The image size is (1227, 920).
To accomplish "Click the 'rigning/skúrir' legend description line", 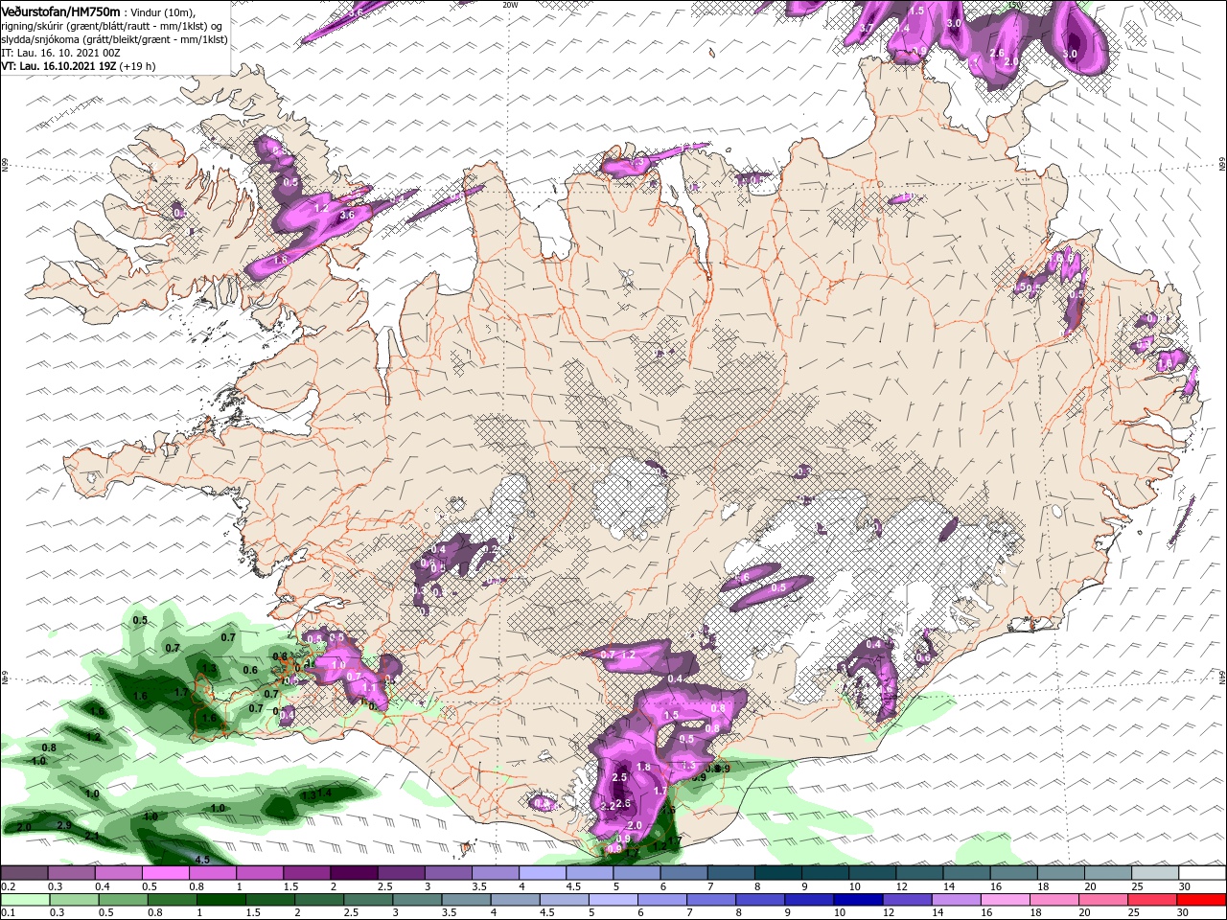I will [x=112, y=26].
